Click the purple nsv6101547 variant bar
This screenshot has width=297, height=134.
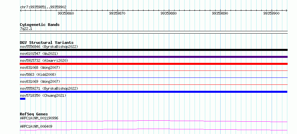(x=154, y=57)
